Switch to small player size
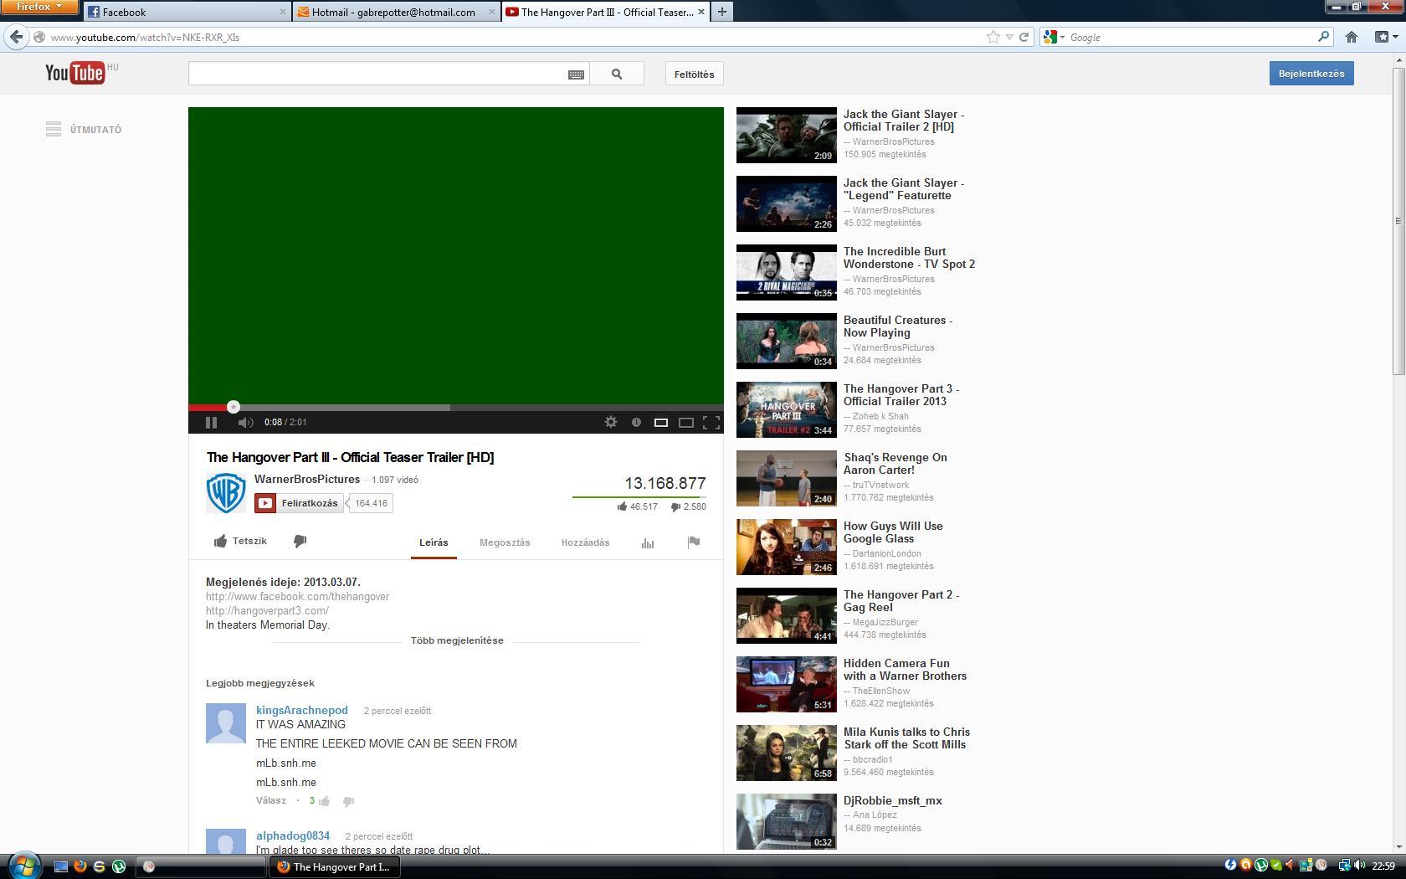The width and height of the screenshot is (1406, 879). tap(660, 423)
